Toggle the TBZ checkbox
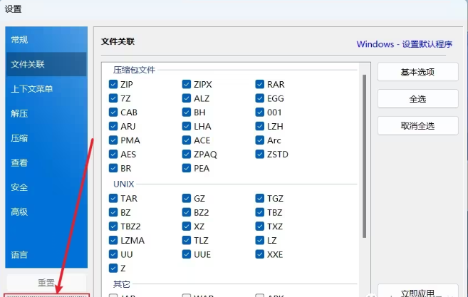The width and height of the screenshot is (468, 297). (260, 212)
